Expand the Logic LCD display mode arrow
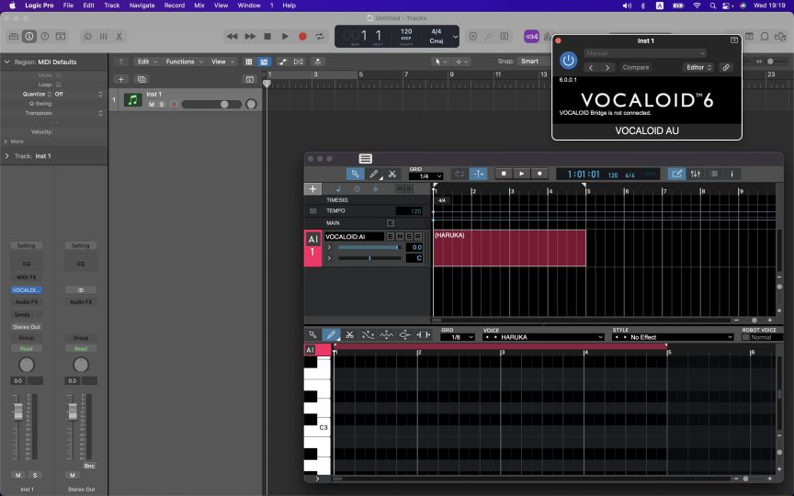Screen dimensions: 794x496 (x=455, y=37)
